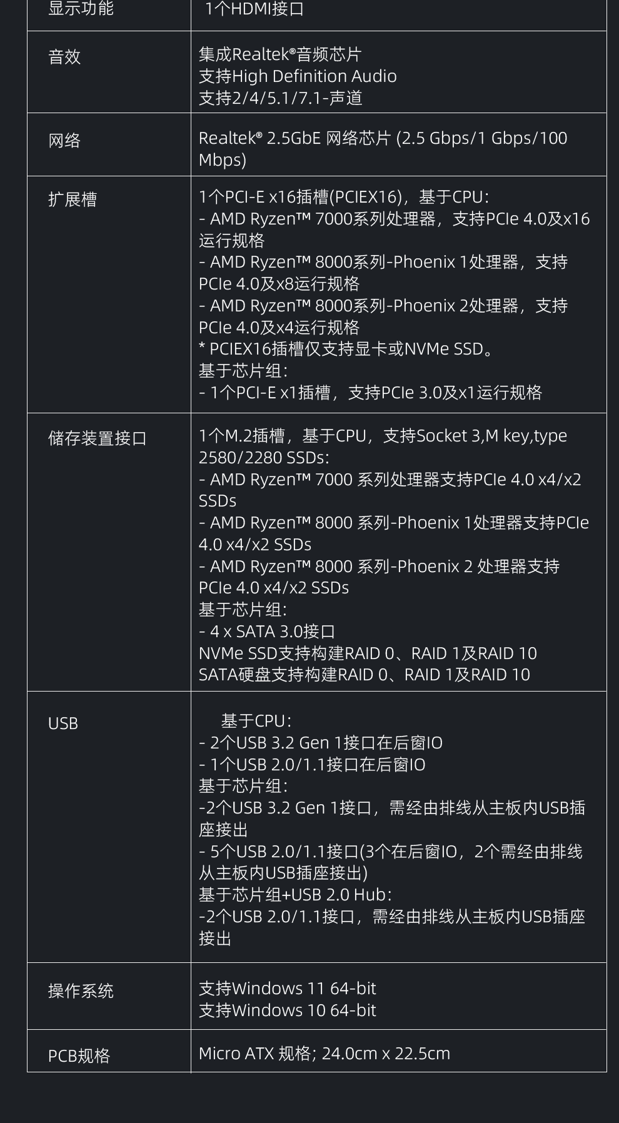Click the 音效 row label
Image resolution: width=619 pixels, height=1123 pixels.
(x=64, y=57)
